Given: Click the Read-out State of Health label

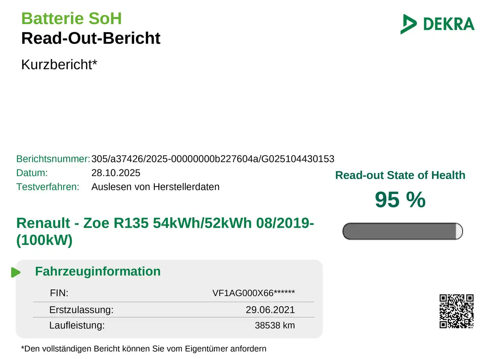Looking at the screenshot, I should (x=400, y=175).
